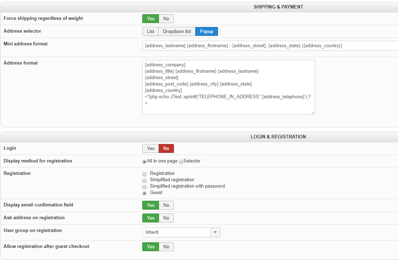
Task: Choose Simplified registration with password option
Action: 144,187
